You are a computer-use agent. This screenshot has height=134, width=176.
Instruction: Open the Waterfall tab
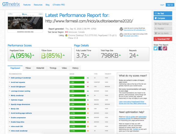pyautogui.click(x=40, y=68)
